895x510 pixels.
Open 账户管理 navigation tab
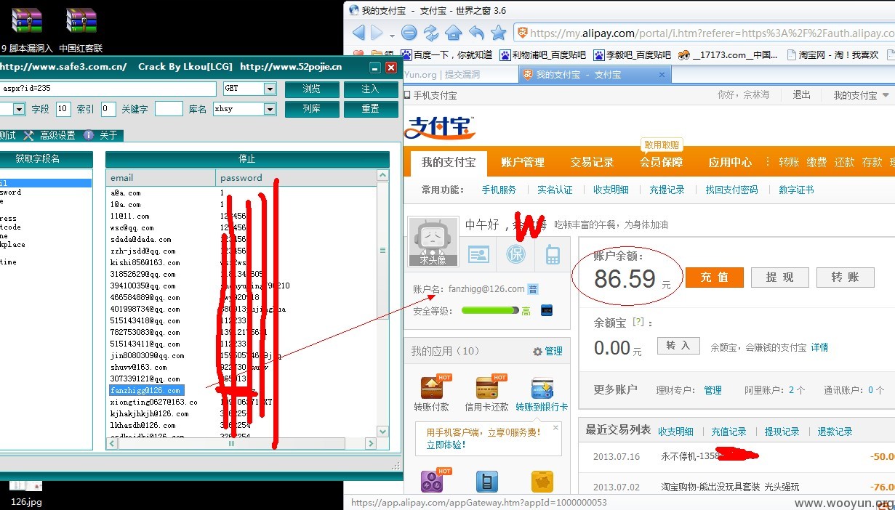(523, 162)
